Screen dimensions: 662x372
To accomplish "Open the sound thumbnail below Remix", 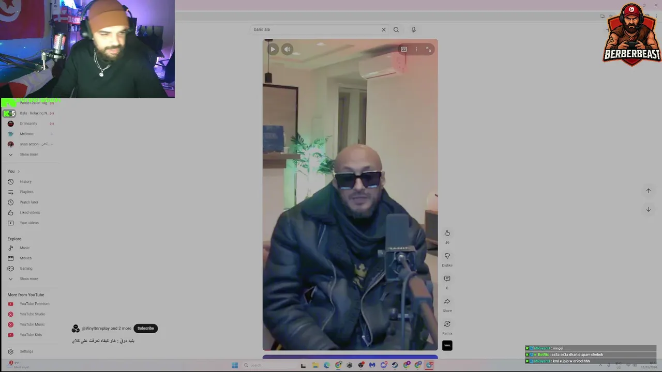I will click(447, 346).
